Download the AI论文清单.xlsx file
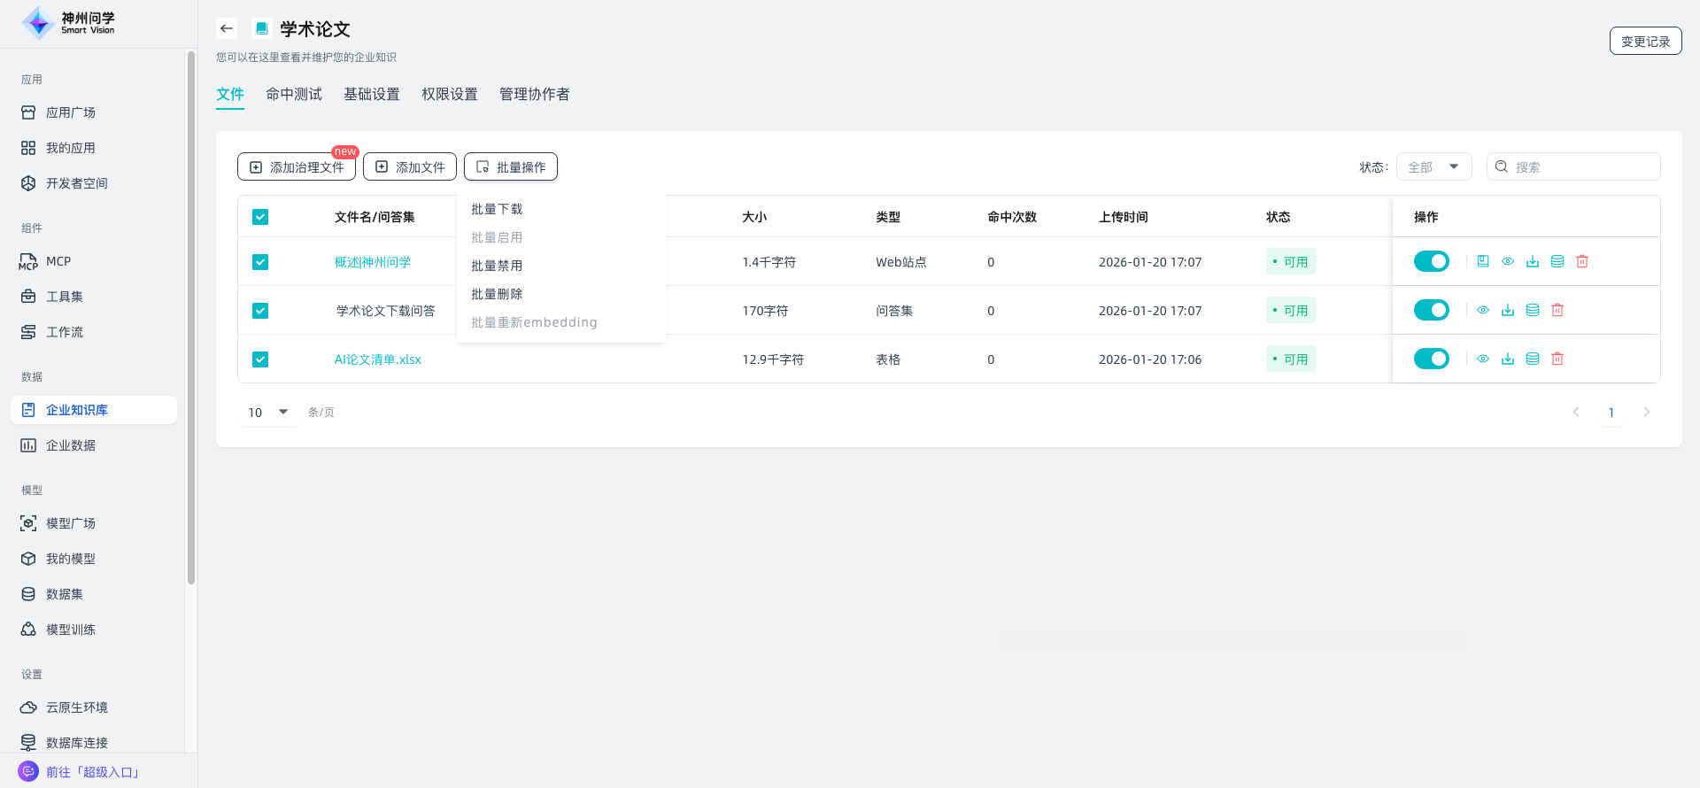1700x788 pixels. [x=1508, y=359]
